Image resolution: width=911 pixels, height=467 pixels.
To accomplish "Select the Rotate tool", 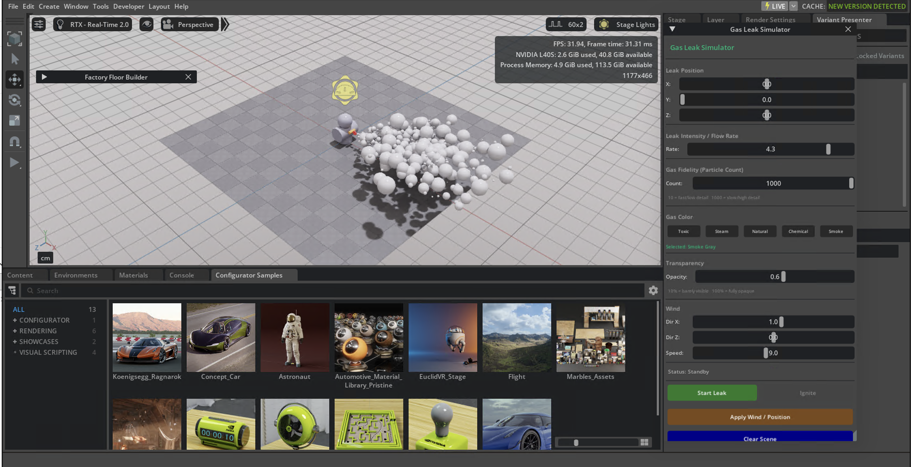I will click(15, 100).
